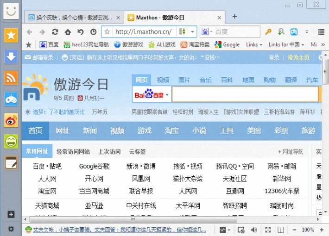The image size is (329, 236).
Task: Toggle the browser core mode switch icon
Action: pyautogui.click(x=182, y=32)
